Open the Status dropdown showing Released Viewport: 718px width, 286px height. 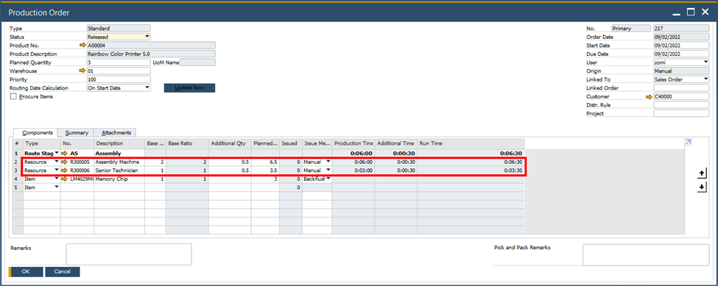(x=147, y=37)
